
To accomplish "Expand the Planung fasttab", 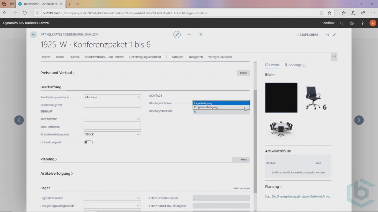I will [x=49, y=159].
